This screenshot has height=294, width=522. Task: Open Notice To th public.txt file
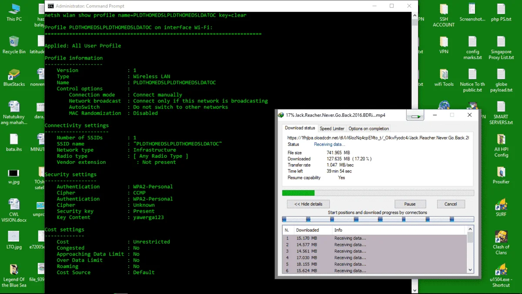[472, 81]
